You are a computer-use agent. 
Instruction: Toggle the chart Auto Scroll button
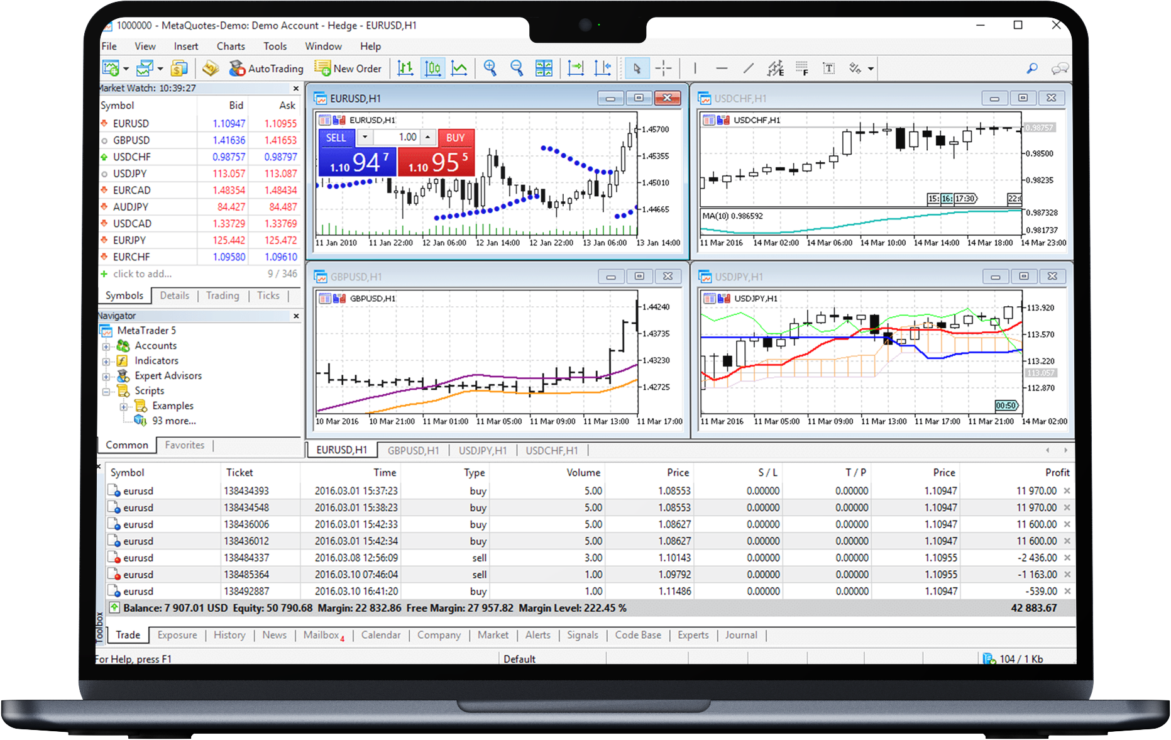[x=575, y=68]
